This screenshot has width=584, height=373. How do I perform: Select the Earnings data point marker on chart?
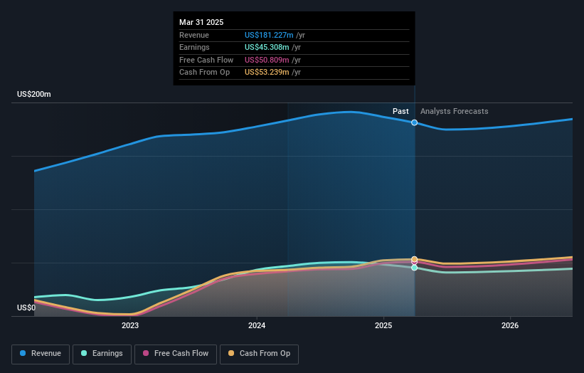point(414,268)
